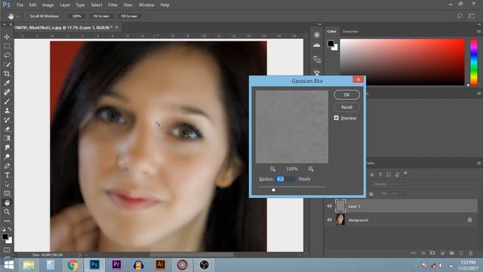Select the Dodge tool
This screenshot has height=272, width=483.
pos(7,156)
